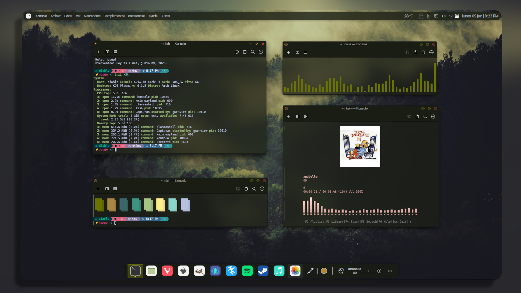Add a new tab in the cava Konsole window
The height and width of the screenshot is (293, 521).
(x=288, y=52)
